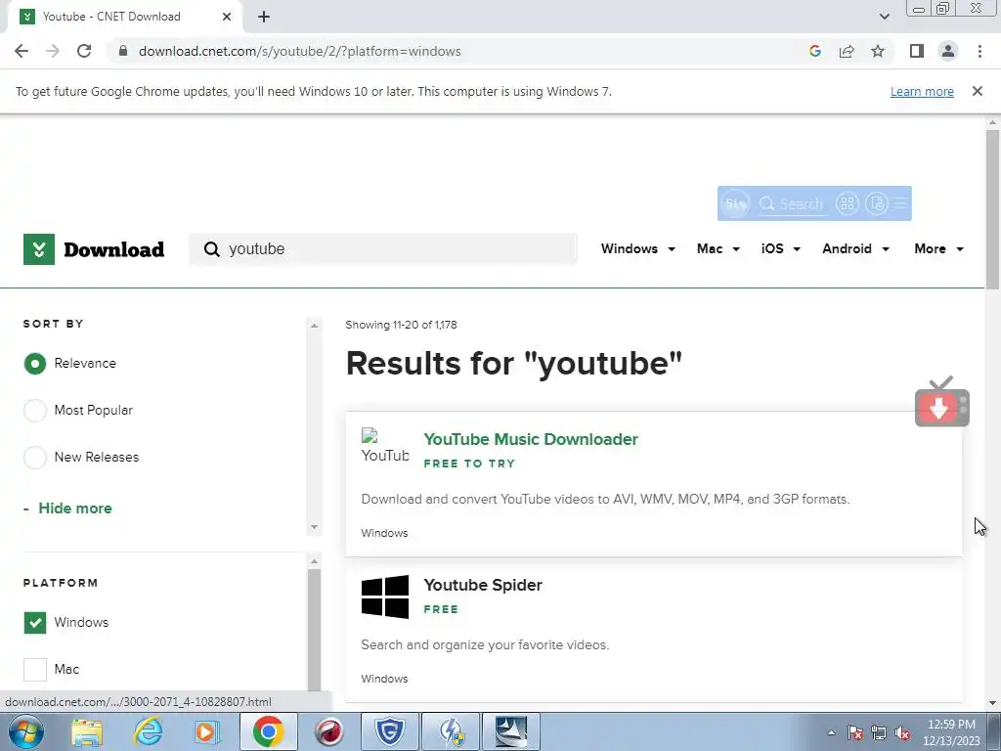Open the document icon in floating toolbar

[877, 203]
